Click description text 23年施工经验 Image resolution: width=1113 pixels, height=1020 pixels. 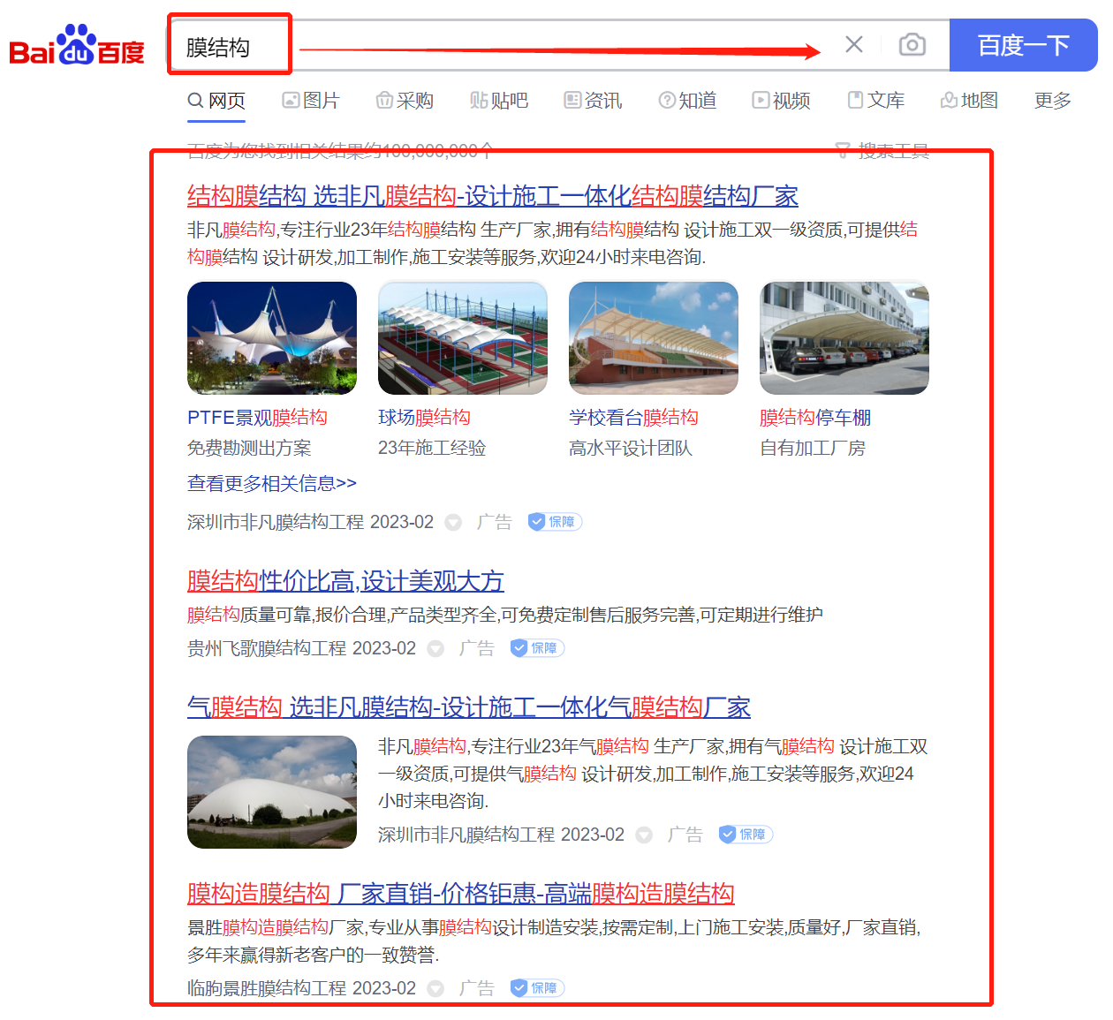(432, 449)
